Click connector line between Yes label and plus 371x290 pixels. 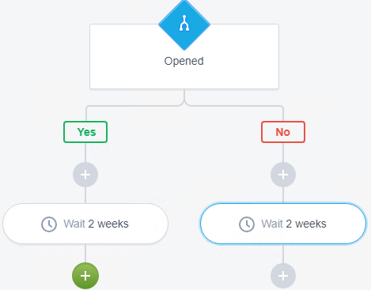point(85,153)
